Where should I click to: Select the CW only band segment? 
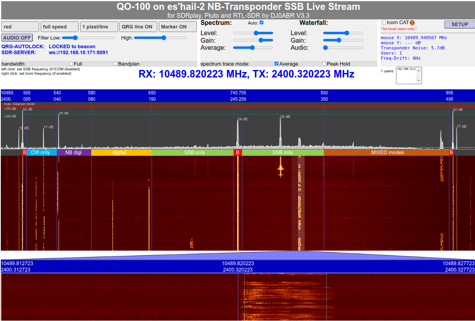tap(40, 152)
